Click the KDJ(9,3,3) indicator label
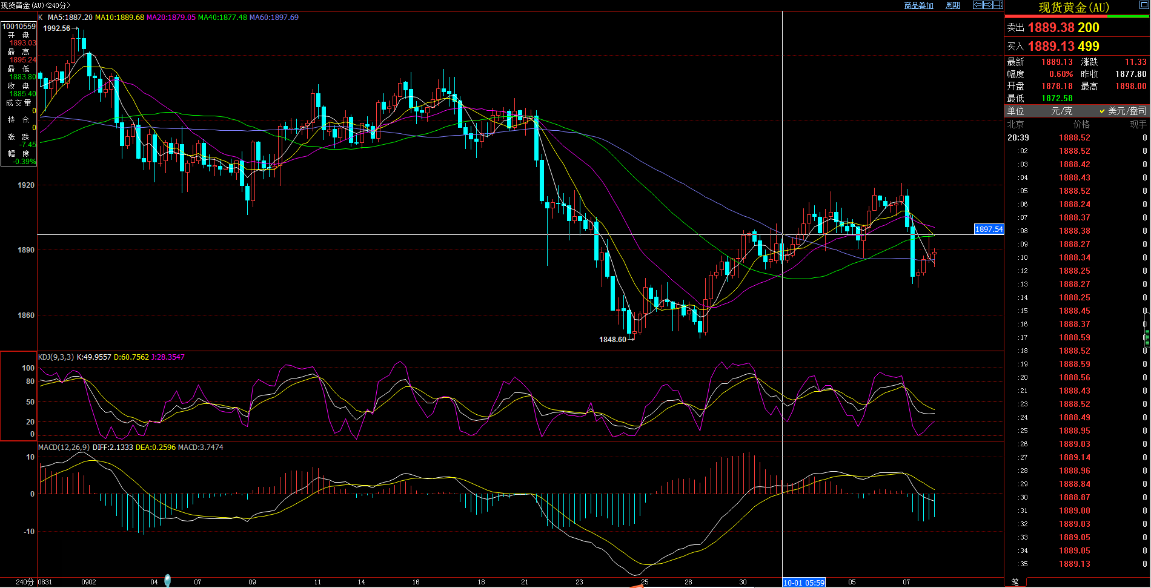Image resolution: width=1151 pixels, height=588 pixels. pos(56,357)
